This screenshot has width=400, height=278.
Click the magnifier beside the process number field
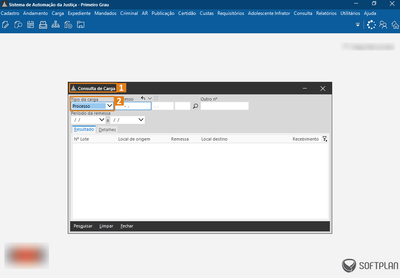[x=195, y=106]
